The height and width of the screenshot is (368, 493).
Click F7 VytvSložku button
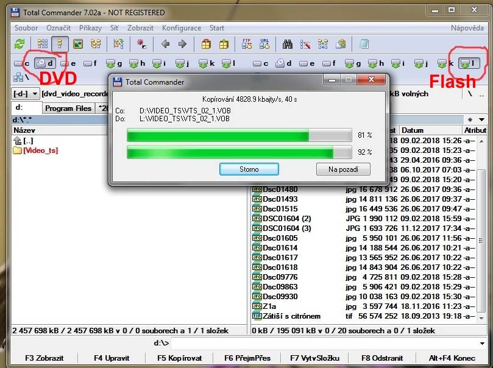click(x=314, y=358)
